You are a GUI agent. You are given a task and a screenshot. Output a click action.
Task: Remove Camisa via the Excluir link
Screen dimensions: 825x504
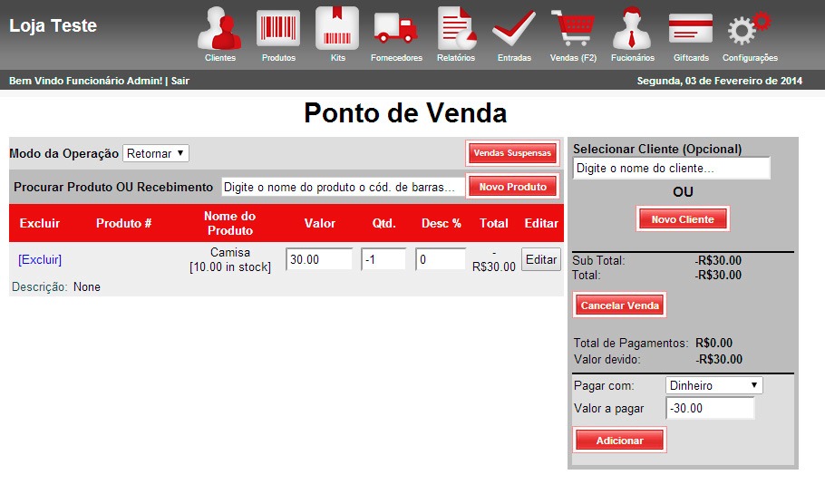point(40,259)
